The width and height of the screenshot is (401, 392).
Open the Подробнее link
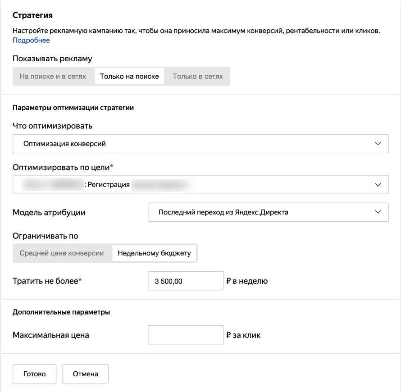coord(31,41)
